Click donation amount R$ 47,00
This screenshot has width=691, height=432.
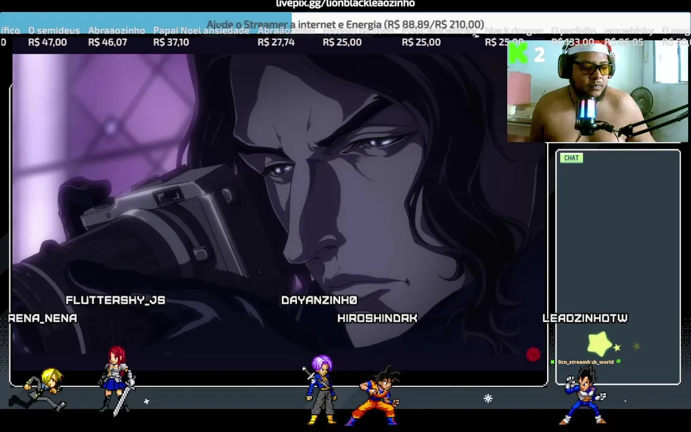[x=47, y=43]
